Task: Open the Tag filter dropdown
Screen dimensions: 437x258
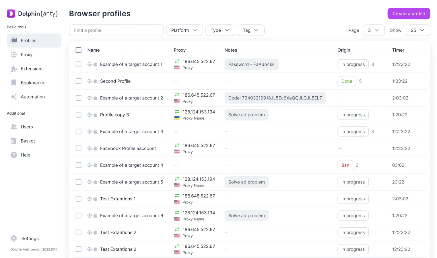Action: [x=251, y=30]
